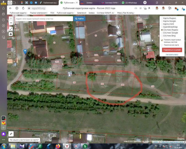This screenshot has width=186, height=149.
Task: Open browser downloads
Action: (183, 9)
